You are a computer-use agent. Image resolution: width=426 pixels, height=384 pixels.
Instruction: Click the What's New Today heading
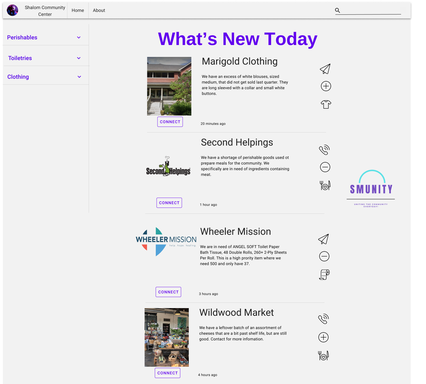point(238,39)
